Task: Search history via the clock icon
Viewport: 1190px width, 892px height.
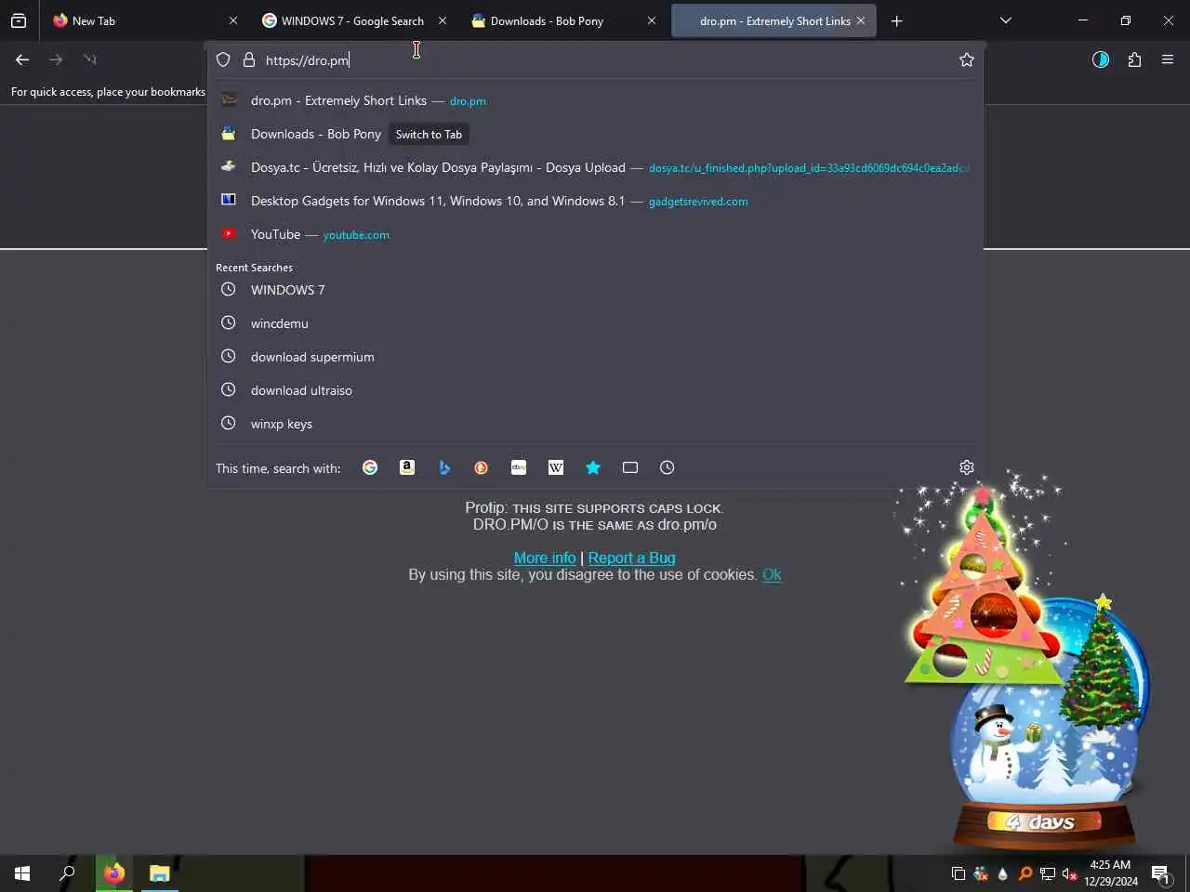Action: [668, 467]
